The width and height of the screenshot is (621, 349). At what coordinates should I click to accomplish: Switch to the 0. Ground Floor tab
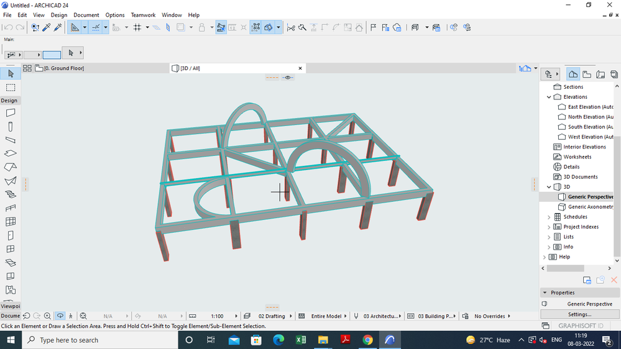63,68
